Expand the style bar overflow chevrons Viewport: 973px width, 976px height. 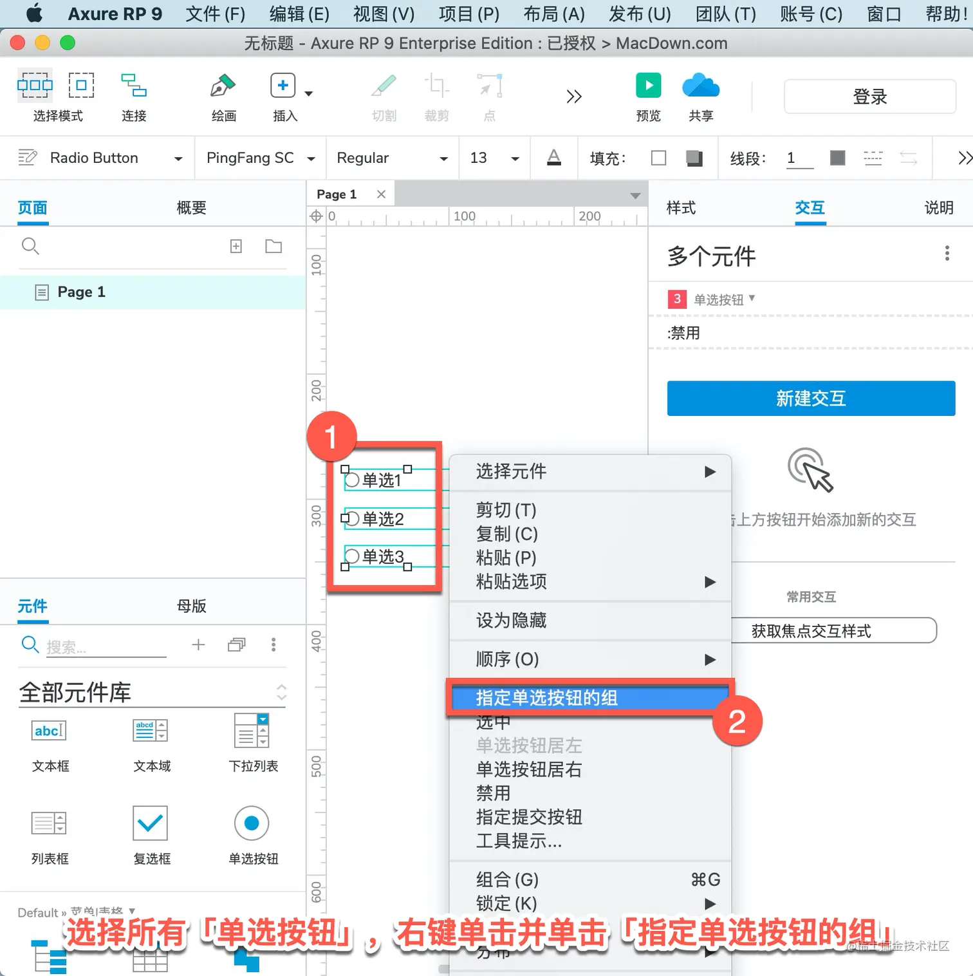click(965, 158)
